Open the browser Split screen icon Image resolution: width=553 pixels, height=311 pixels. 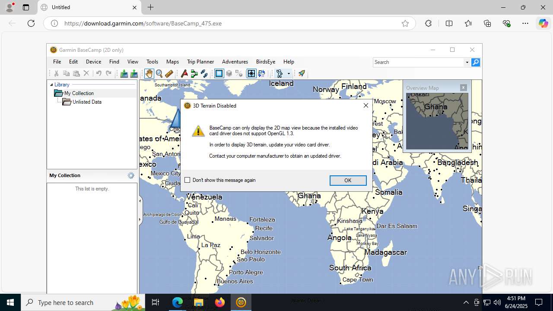point(449,23)
